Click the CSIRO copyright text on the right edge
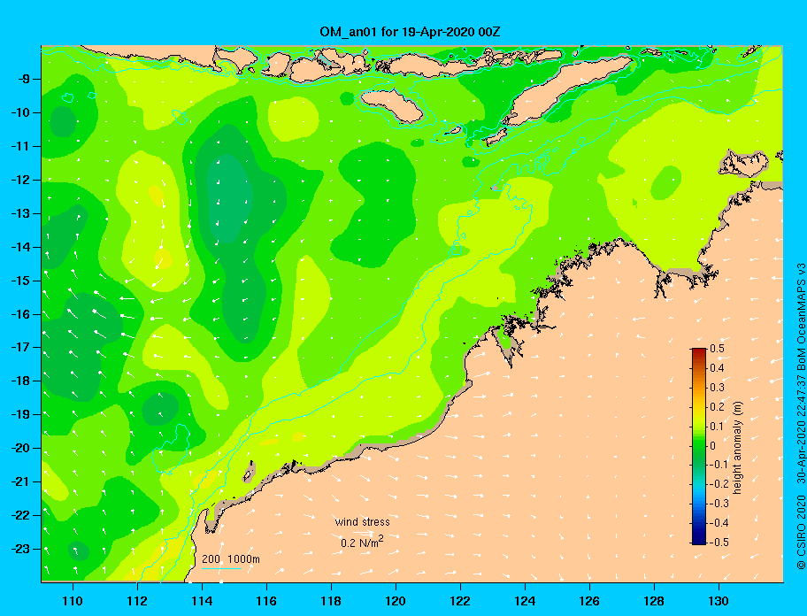The width and height of the screenshot is (807, 616). tap(800, 417)
